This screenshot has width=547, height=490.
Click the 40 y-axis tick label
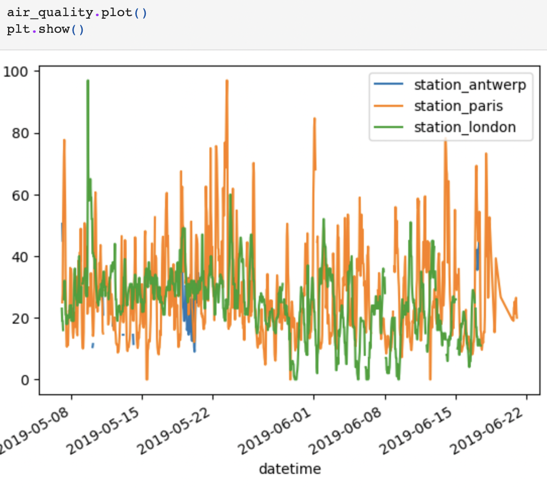coord(20,257)
